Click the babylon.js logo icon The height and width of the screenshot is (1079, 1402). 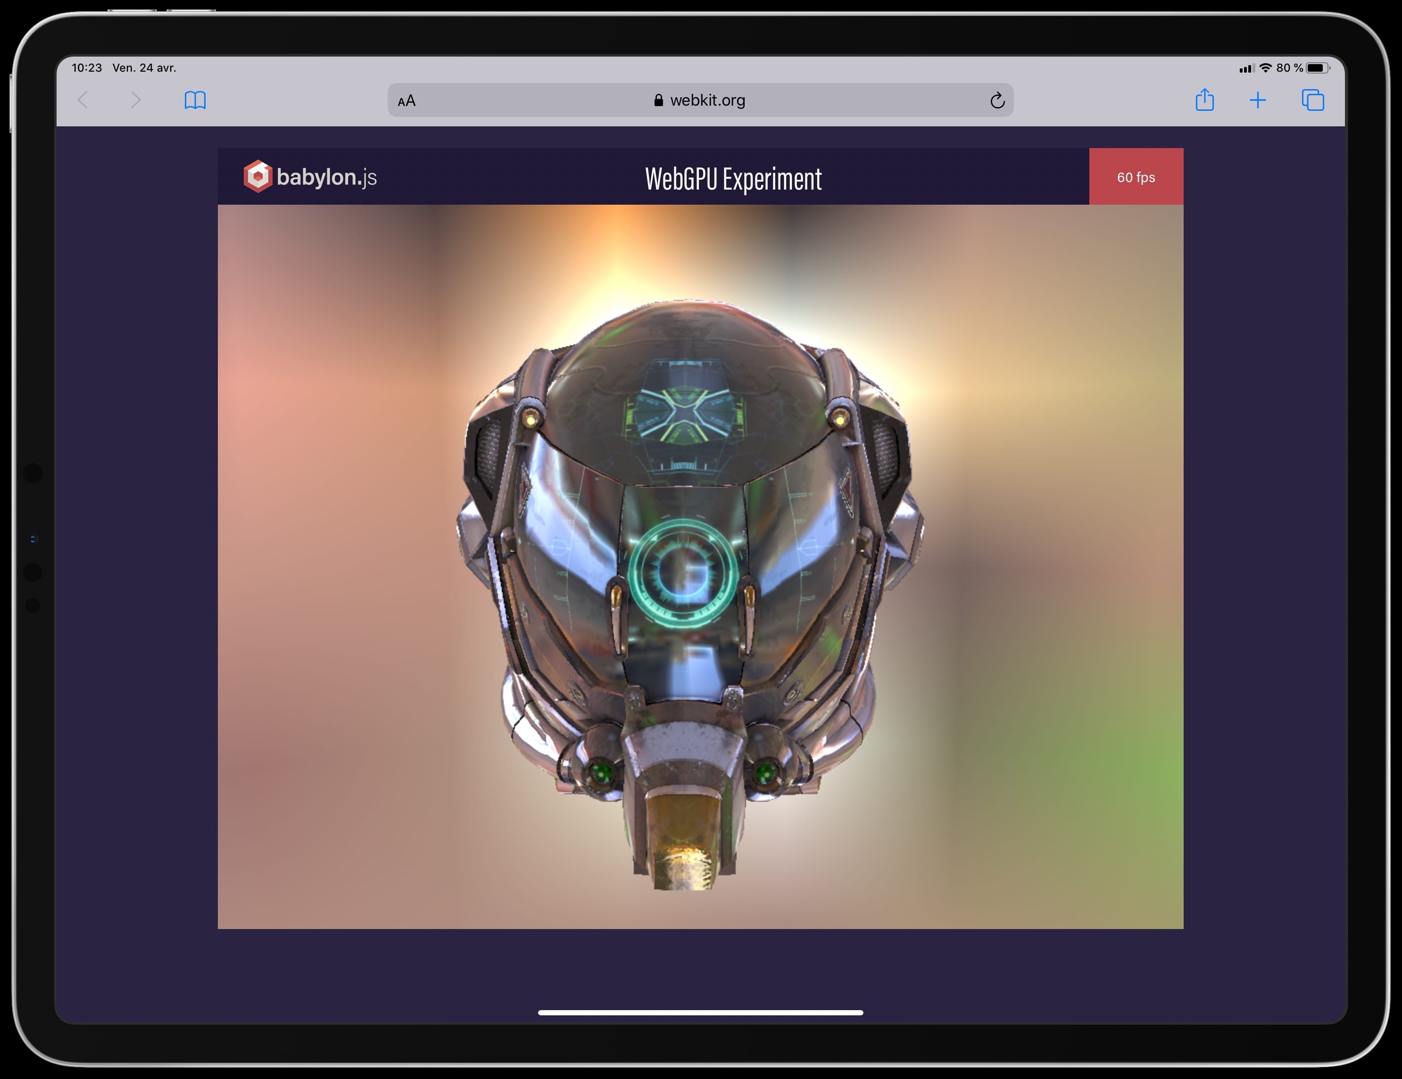point(259,177)
